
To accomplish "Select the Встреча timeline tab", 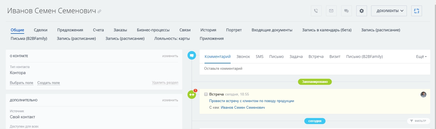I will 316,57.
